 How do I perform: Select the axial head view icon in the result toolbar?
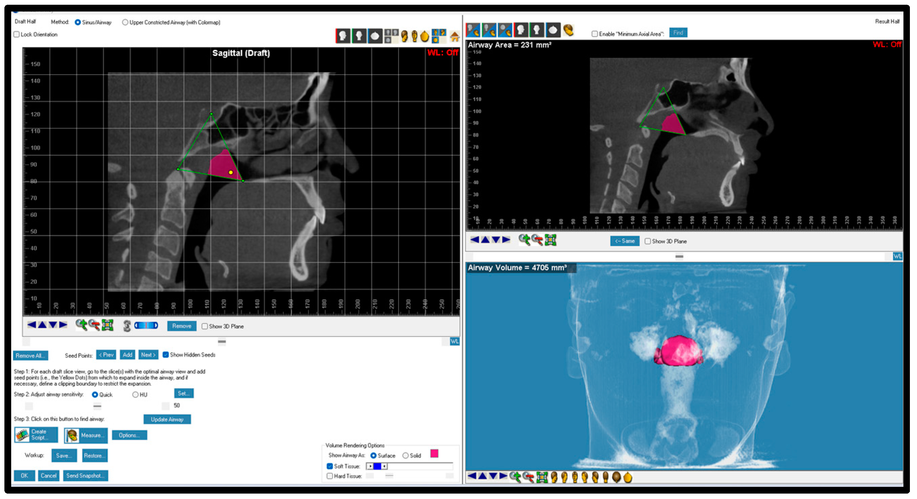(553, 30)
